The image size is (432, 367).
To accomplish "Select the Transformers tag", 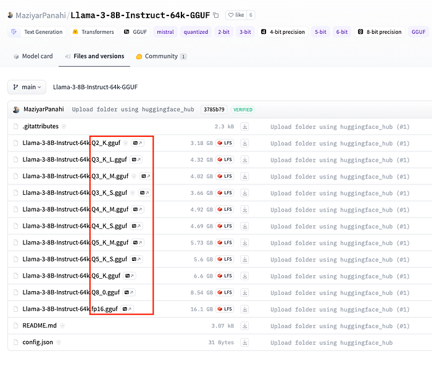I will [93, 32].
